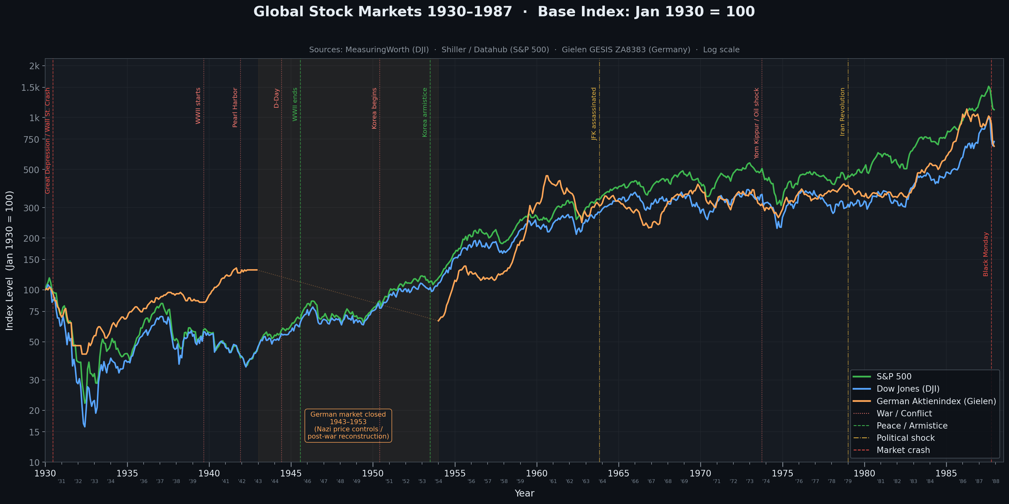Image resolution: width=1009 pixels, height=504 pixels.
Task: Click the Black Monday event label
Action: pyautogui.click(x=985, y=254)
